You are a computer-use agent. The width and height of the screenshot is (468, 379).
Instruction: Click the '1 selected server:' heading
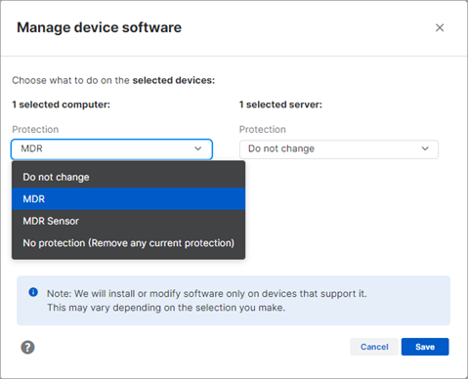pyautogui.click(x=280, y=105)
